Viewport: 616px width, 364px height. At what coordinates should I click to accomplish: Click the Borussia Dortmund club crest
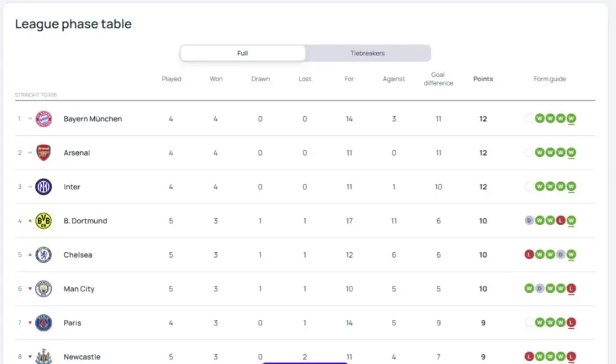click(44, 221)
